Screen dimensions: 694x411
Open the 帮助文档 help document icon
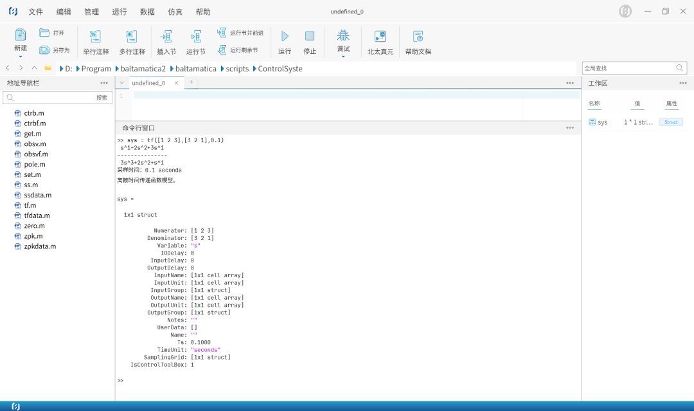418,37
